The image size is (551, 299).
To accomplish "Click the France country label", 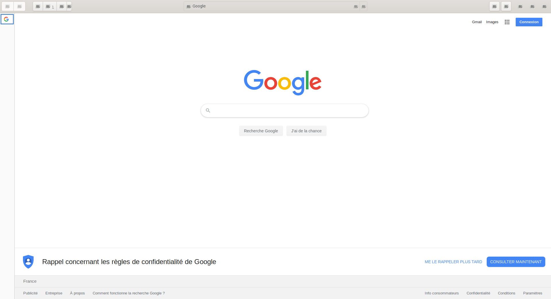I will 30,281.
